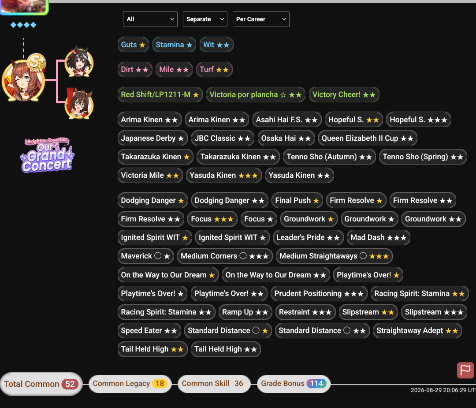Image resolution: width=476 pixels, height=408 pixels.
Task: Select the lower parent character portrait
Action: tap(79, 104)
